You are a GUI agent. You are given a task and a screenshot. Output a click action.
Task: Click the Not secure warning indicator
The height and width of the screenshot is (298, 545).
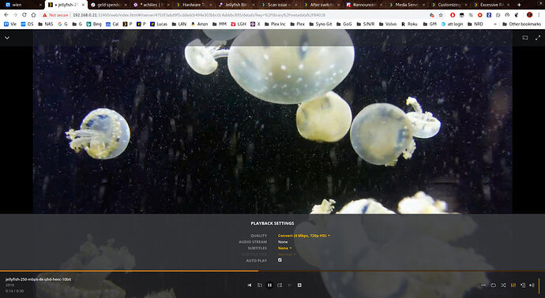coord(55,15)
